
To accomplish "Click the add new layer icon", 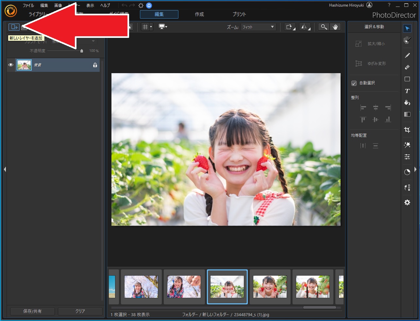I will tap(14, 27).
